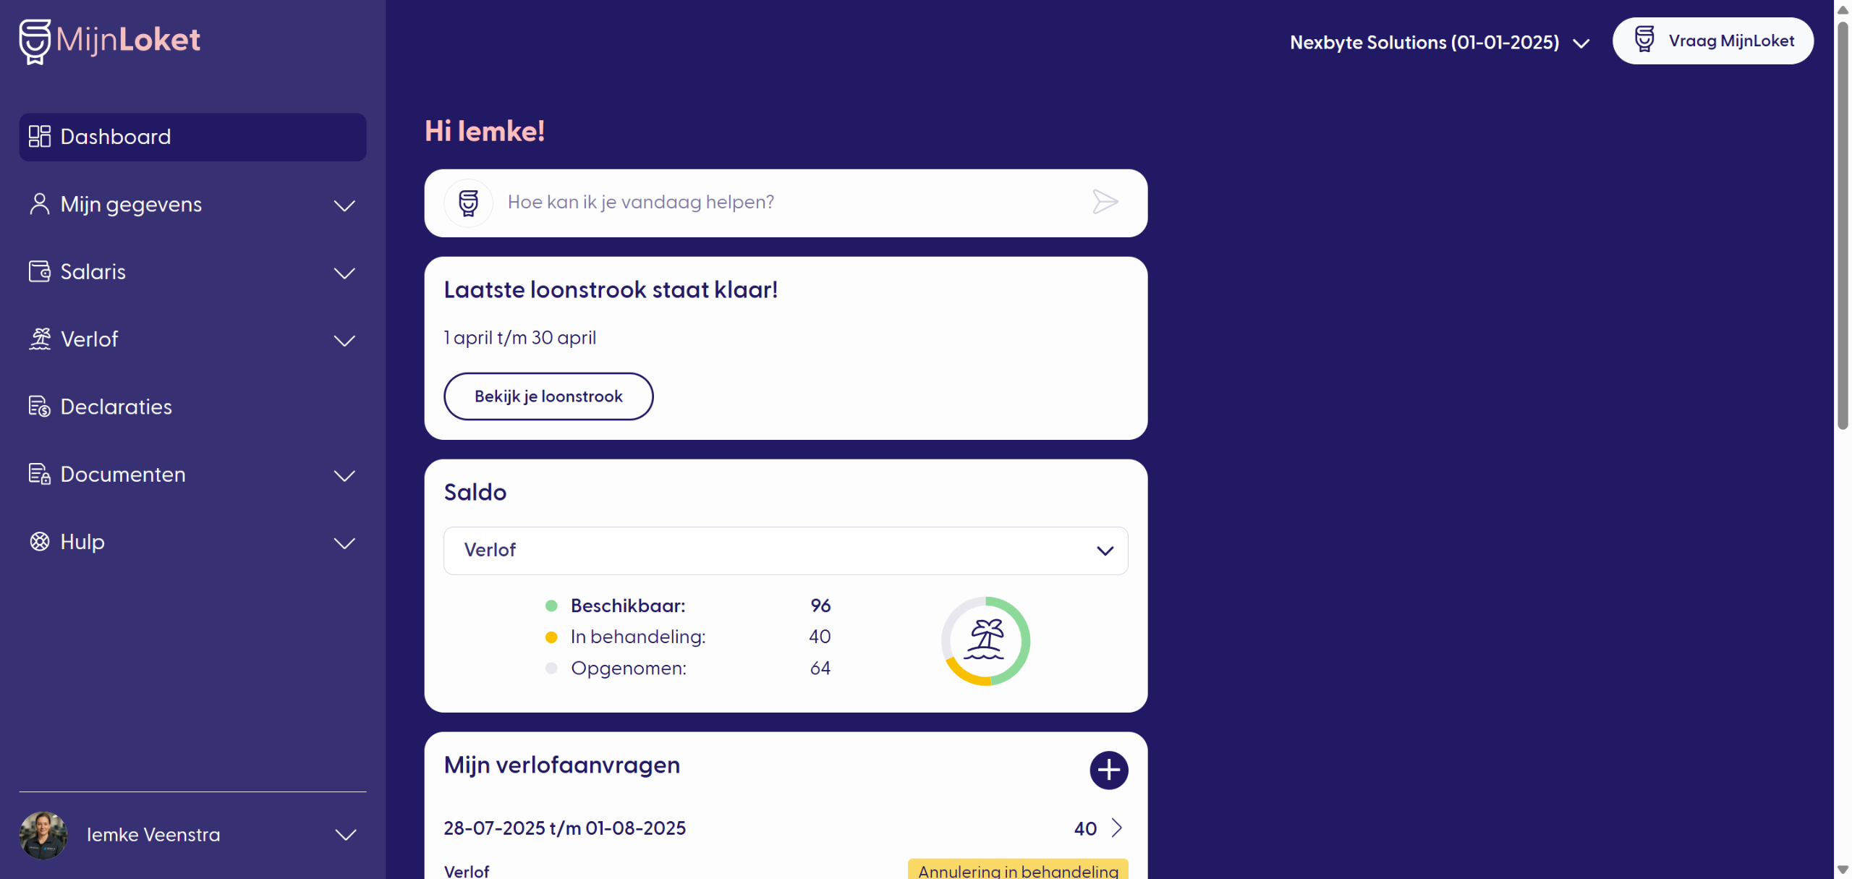The image size is (1852, 879).
Task: Expand the Salaris submenu
Action: point(344,273)
